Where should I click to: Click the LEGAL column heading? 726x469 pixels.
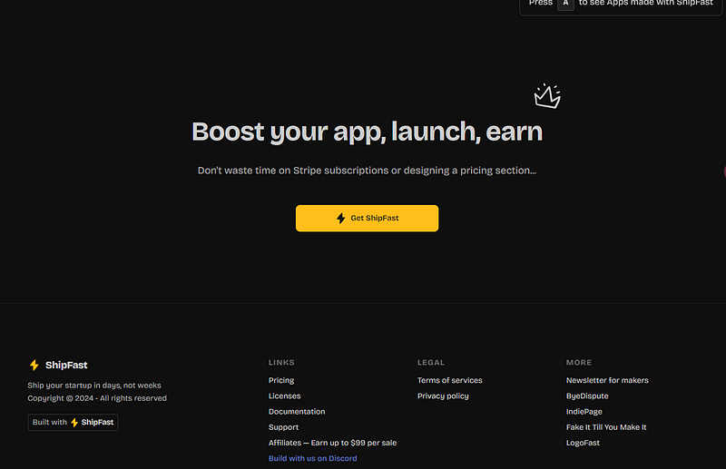point(430,363)
